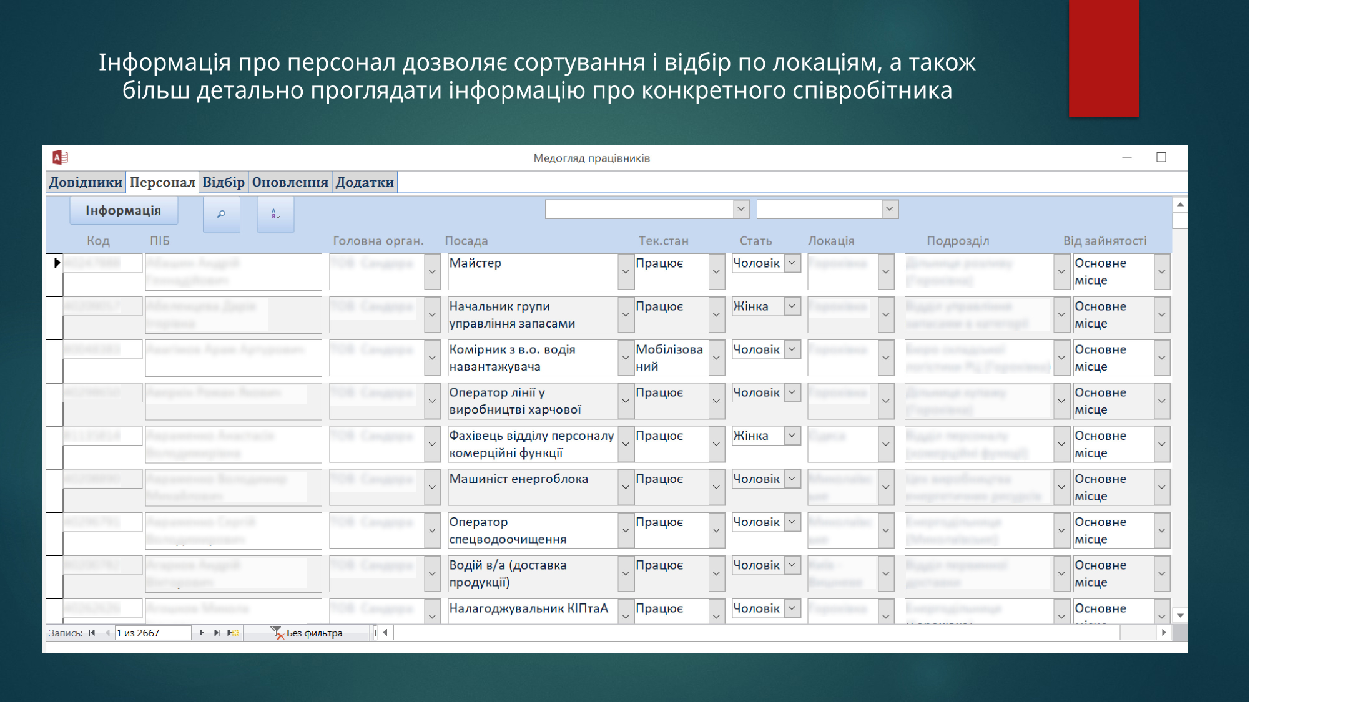Click the horizontal scrollbar left arrow
The height and width of the screenshot is (702, 1348).
pos(385,633)
